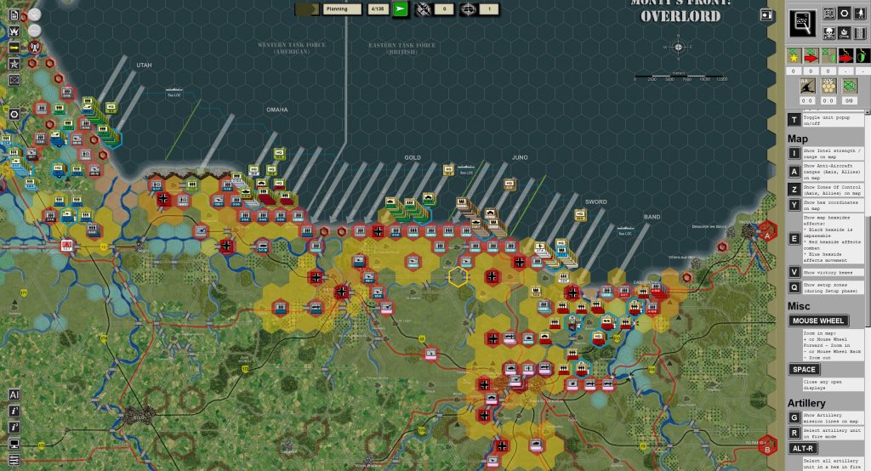Viewport: 871px width, 471px height.
Task: Toggle Zones Of Control with Z button
Action: point(794,187)
